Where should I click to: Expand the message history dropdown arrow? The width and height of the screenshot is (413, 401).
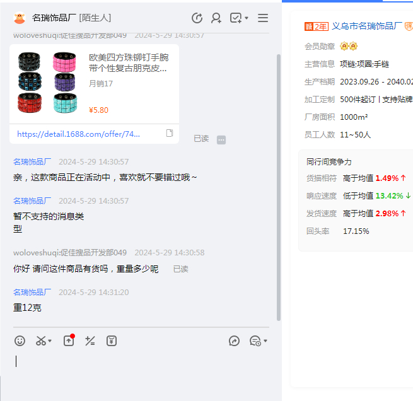click(265, 342)
